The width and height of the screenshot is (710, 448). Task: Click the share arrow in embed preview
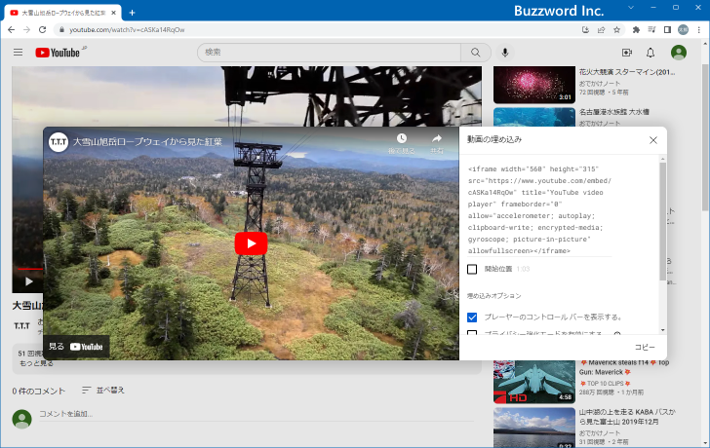437,138
